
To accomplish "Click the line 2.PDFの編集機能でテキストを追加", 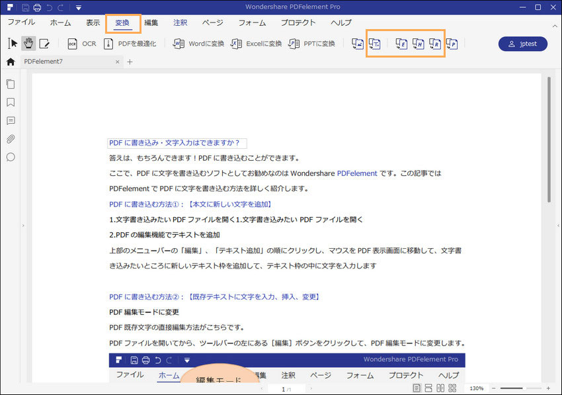I will pyautogui.click(x=165, y=235).
